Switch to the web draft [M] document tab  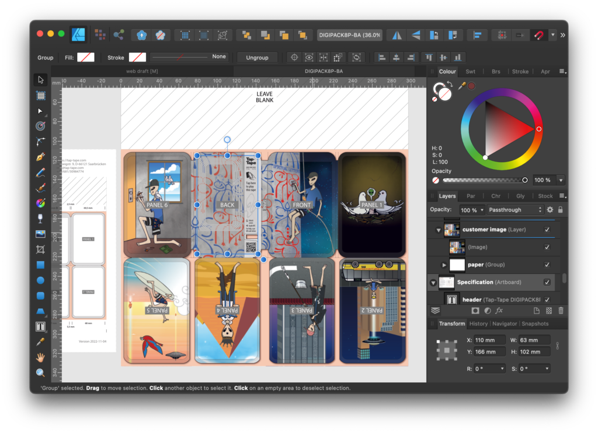tap(142, 71)
